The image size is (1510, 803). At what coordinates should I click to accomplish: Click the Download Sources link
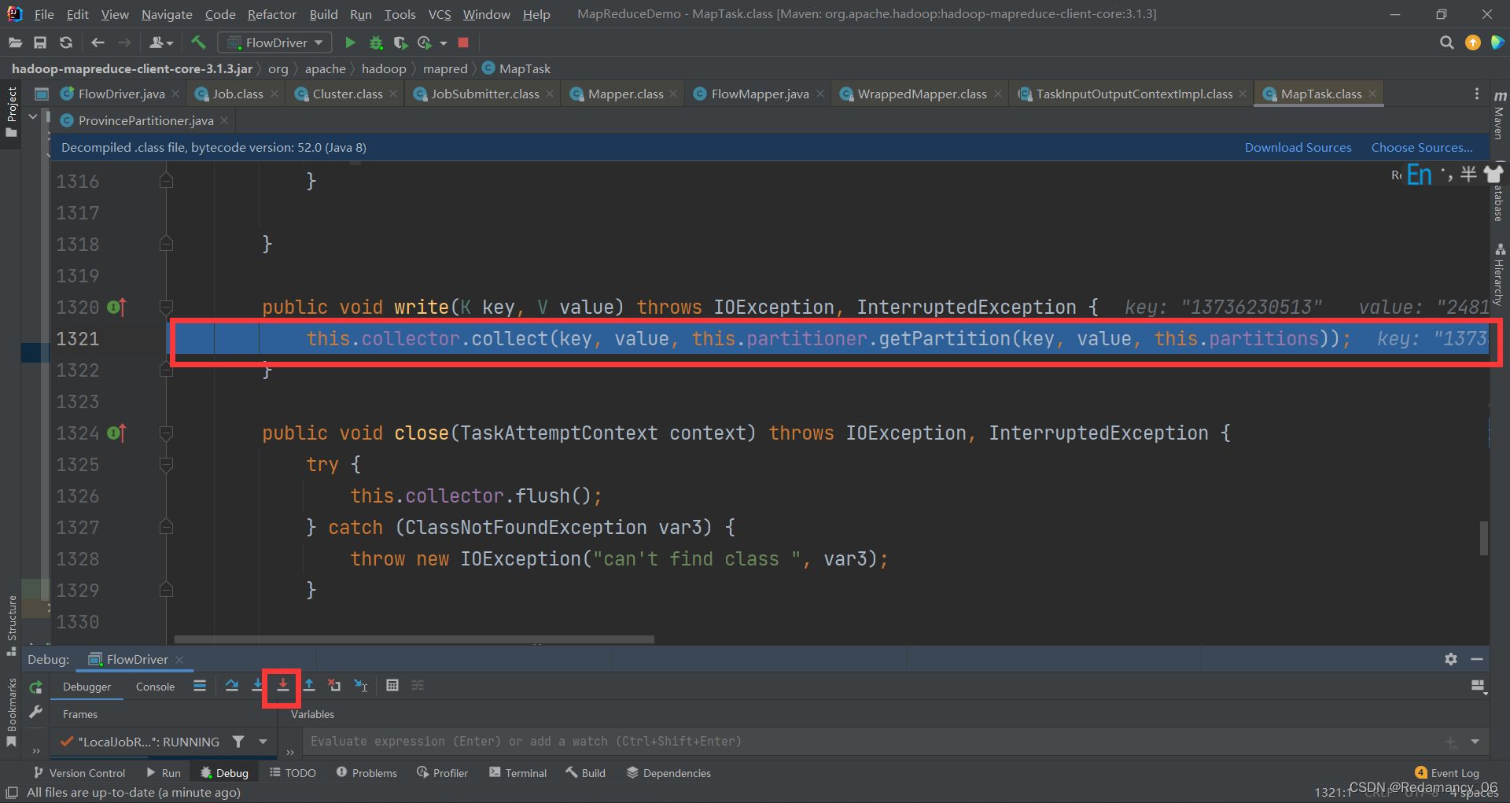[1298, 147]
